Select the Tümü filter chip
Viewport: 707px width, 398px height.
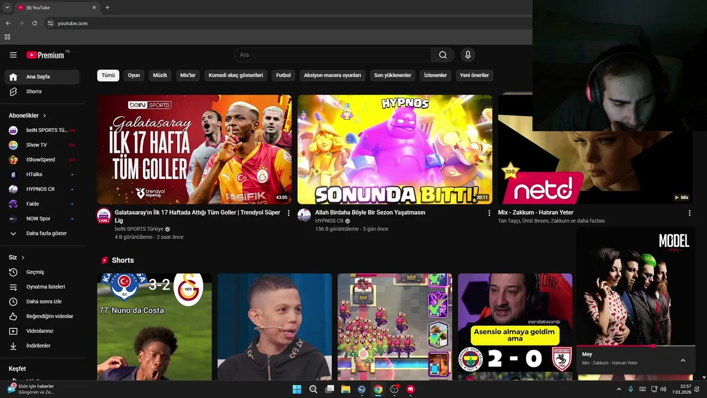click(108, 75)
